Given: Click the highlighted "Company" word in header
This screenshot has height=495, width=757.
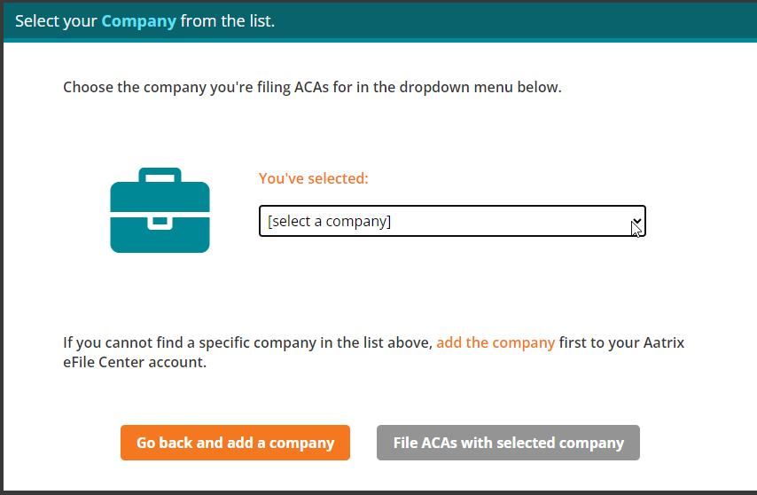Looking at the screenshot, I should (138, 20).
